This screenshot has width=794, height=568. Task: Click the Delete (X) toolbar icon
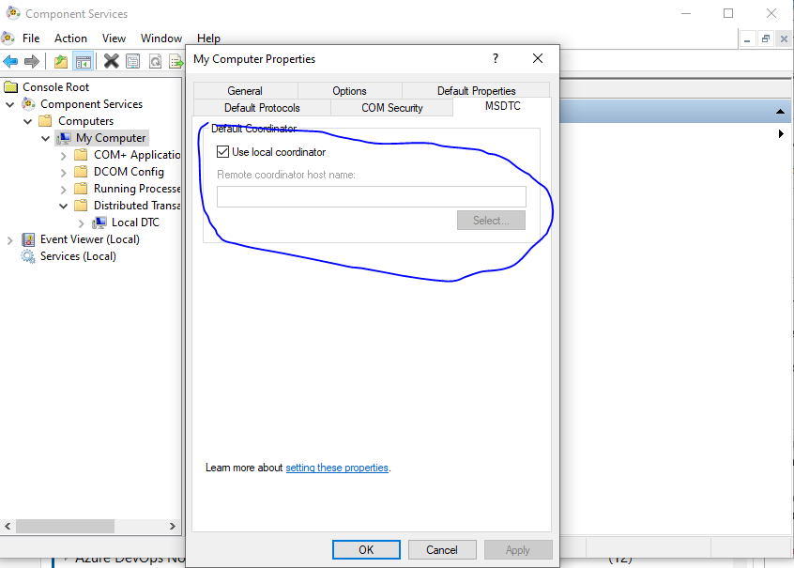tap(111, 61)
